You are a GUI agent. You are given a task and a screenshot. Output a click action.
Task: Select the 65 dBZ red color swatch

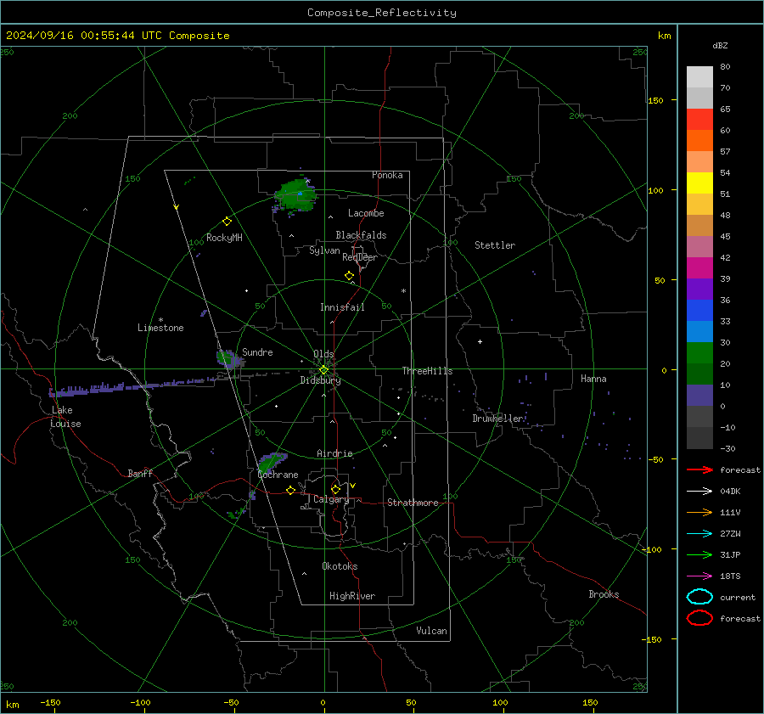click(699, 120)
